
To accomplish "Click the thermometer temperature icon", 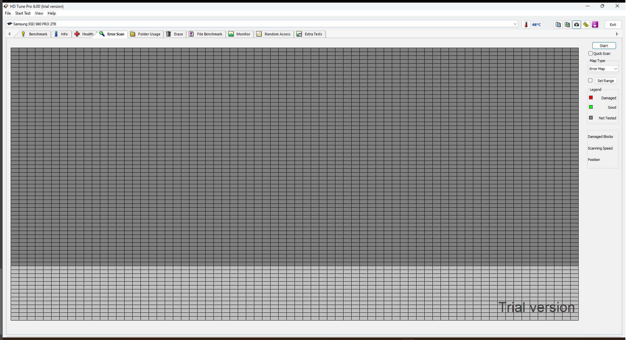I will 526,25.
